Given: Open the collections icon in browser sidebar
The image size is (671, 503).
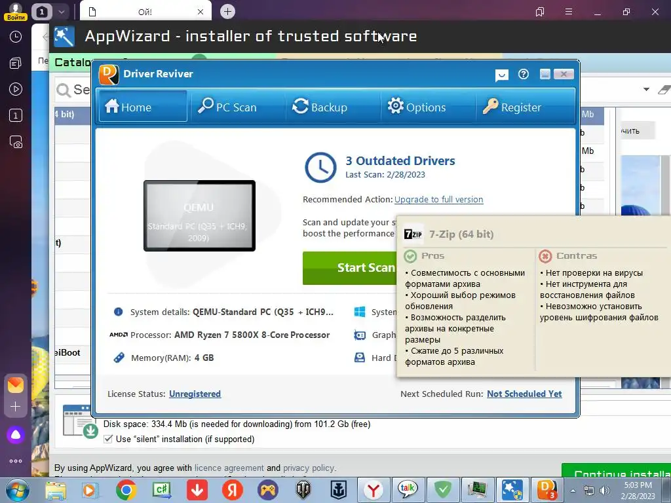Looking at the screenshot, I should [x=16, y=64].
